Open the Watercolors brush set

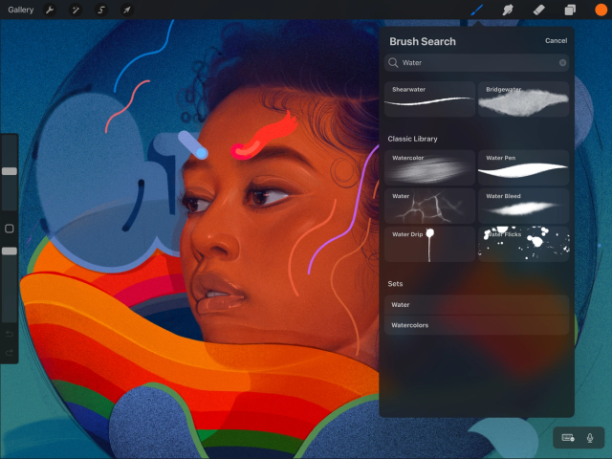(x=476, y=325)
